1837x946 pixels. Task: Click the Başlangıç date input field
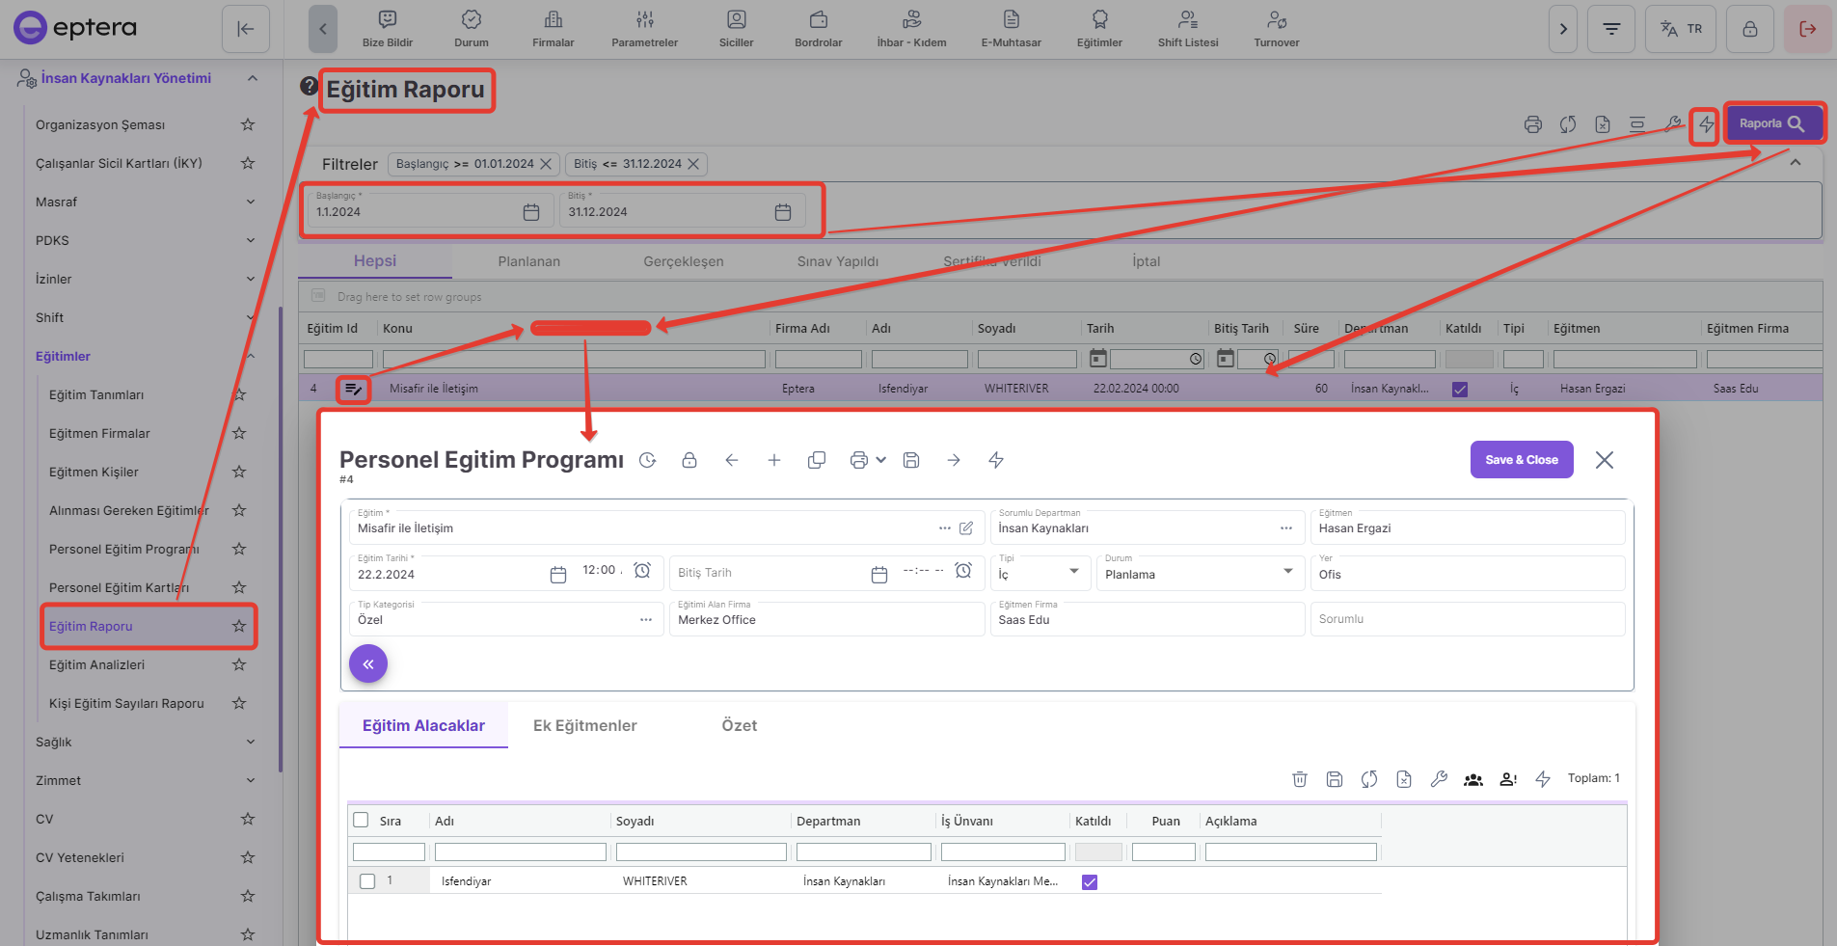tap(417, 211)
